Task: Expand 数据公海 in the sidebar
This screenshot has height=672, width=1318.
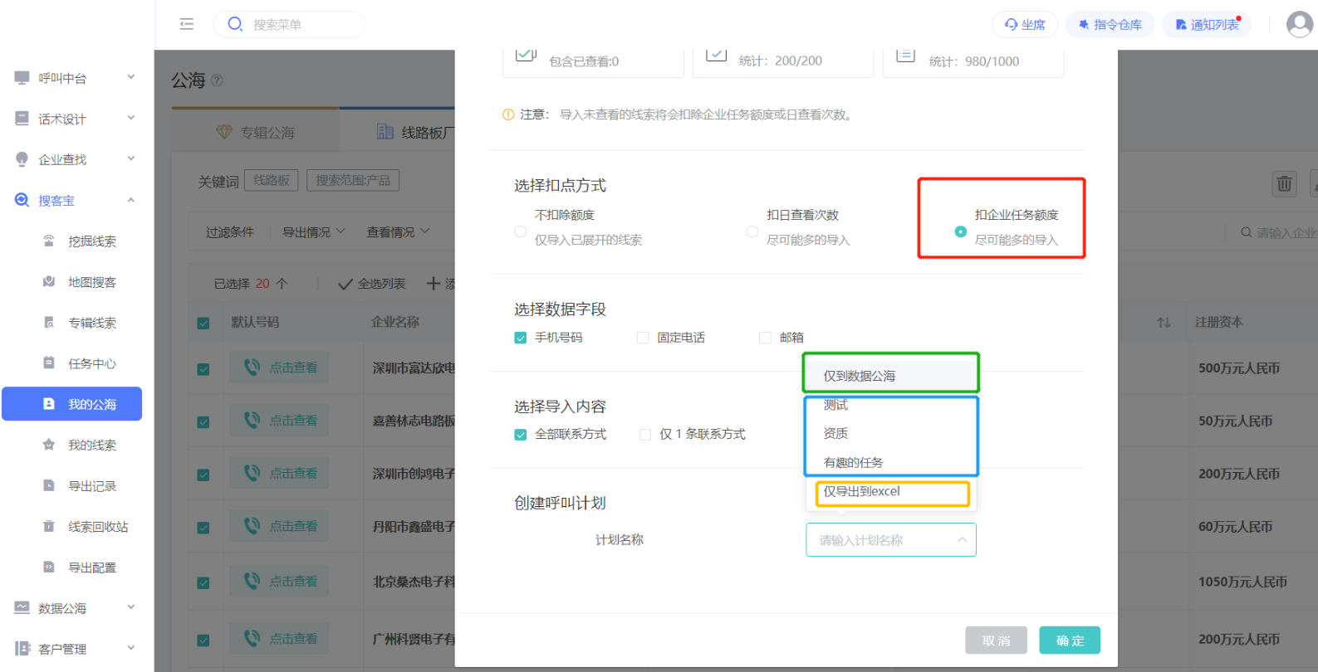Action: [x=75, y=608]
